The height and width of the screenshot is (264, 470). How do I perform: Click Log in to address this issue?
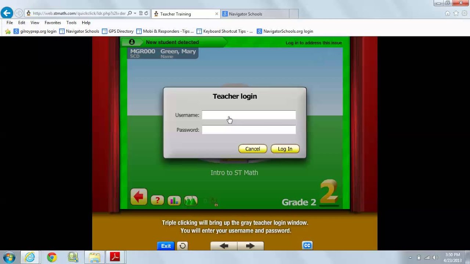click(x=314, y=43)
